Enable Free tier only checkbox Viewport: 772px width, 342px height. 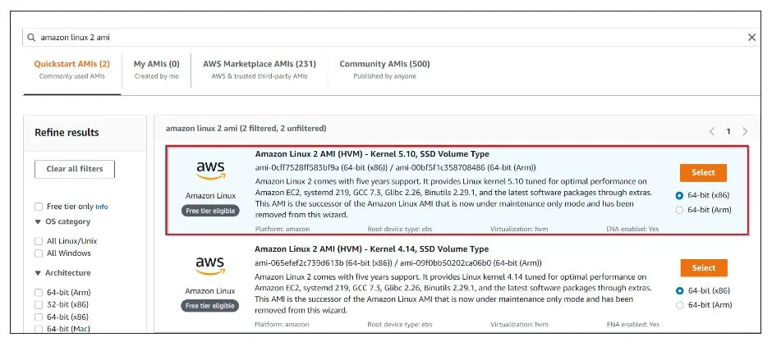(x=39, y=207)
